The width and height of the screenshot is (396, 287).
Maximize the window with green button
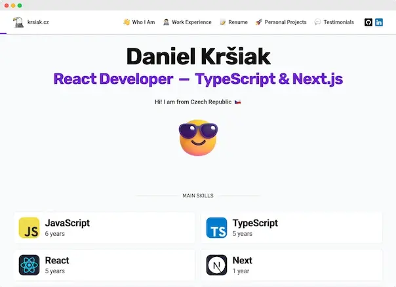20,5
